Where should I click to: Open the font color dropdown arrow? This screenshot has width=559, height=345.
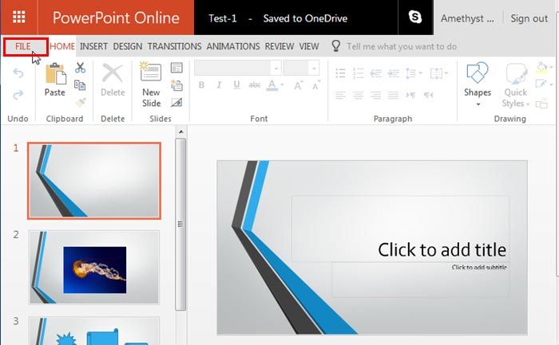(x=282, y=85)
